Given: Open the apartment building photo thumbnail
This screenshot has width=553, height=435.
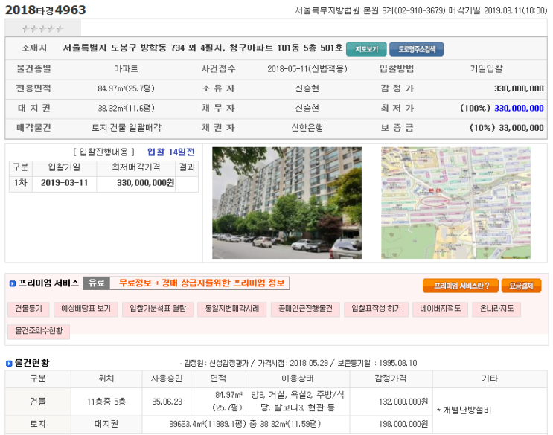Looking at the screenshot, I should 287,203.
